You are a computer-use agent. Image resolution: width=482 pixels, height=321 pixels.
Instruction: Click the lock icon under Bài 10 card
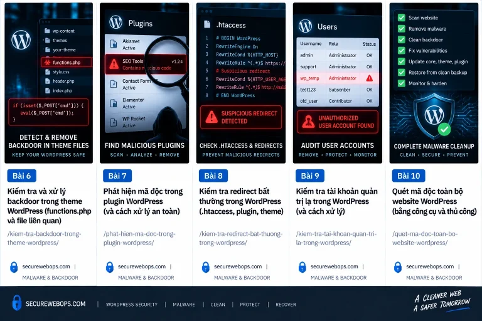(x=398, y=267)
